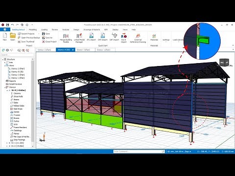Open the Materials tool icon
Image resolution: width=235 pixels, height=176 pixels.
[x=154, y=36]
